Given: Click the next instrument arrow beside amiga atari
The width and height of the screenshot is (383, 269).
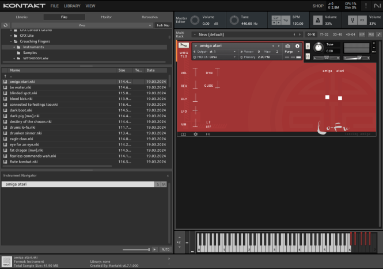Looking at the screenshot, I should (279, 46).
